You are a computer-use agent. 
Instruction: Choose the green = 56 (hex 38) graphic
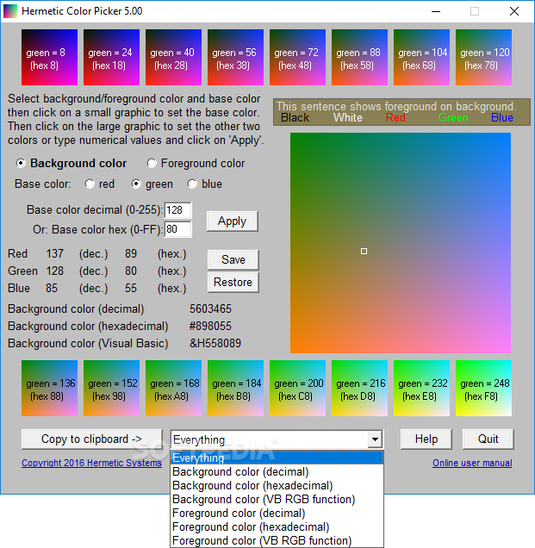coord(235,58)
